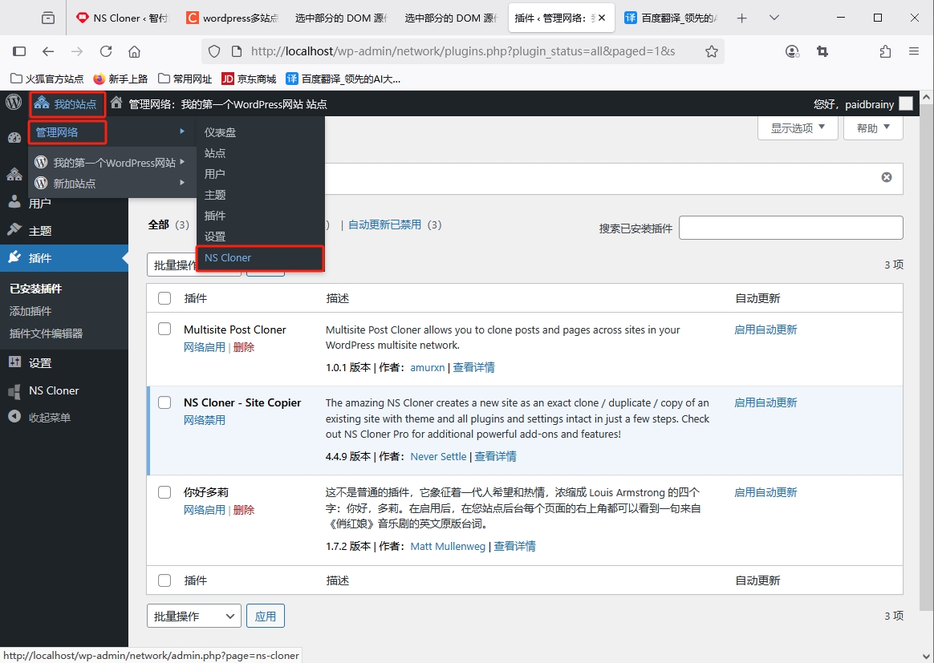Click the paidbrainy avatar in admin bar
Screen dimensions: 934x663
pos(905,103)
